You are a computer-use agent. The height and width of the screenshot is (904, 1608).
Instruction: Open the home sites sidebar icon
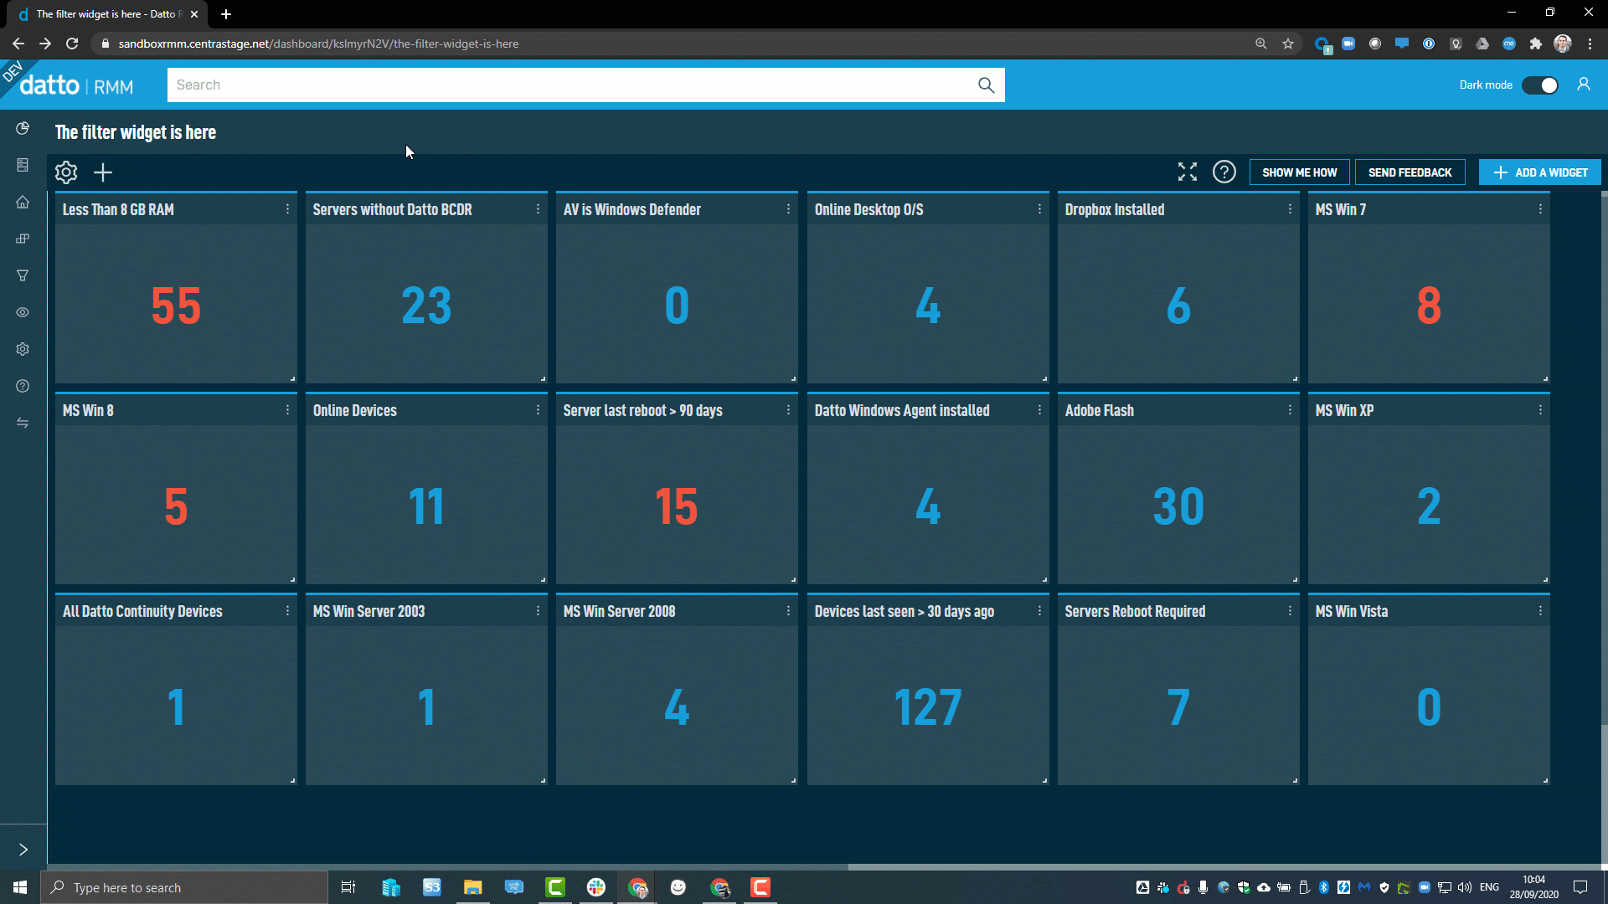tap(23, 202)
